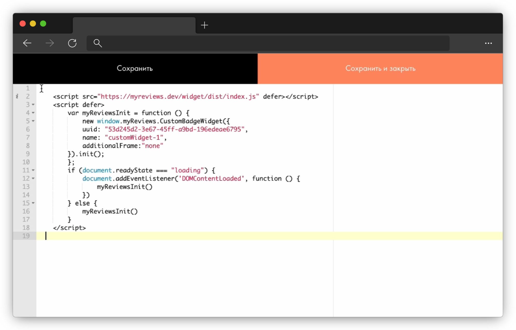
Task: Reload the page with refresh icon
Action: tap(72, 43)
